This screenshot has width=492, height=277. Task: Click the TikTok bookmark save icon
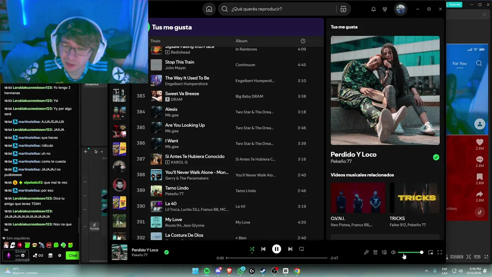[479, 177]
